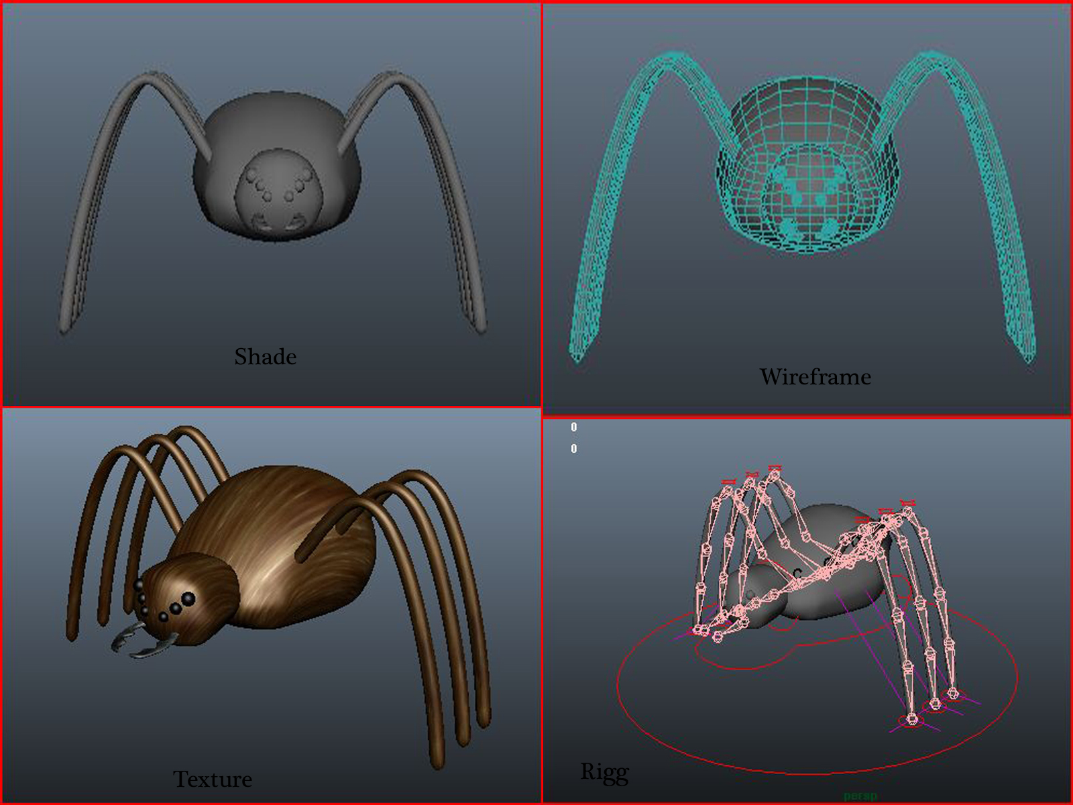Click the top '0' counter in Rigg panel
1073x805 pixels.
click(x=573, y=425)
